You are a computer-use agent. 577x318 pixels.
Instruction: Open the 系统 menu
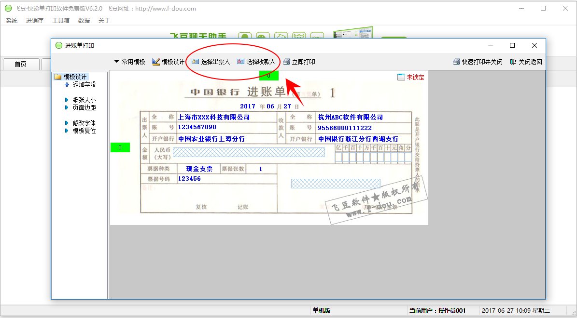12,21
